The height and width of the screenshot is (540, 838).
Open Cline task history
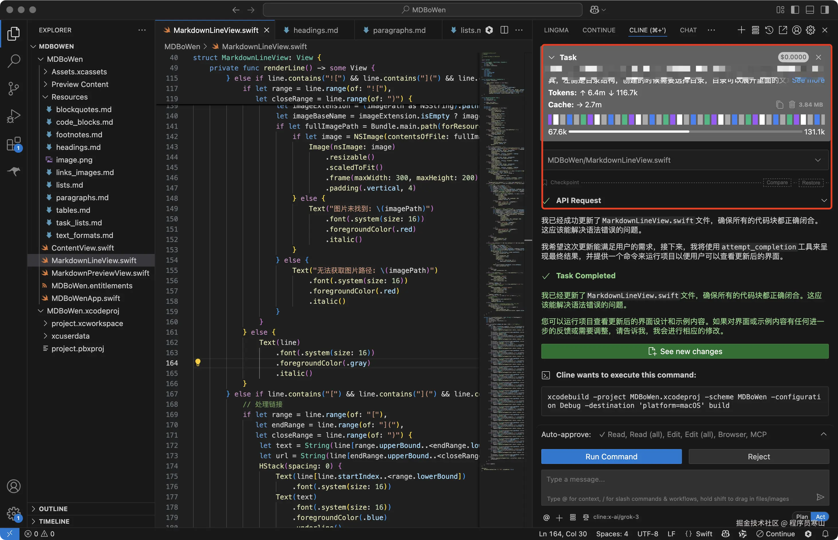click(769, 30)
